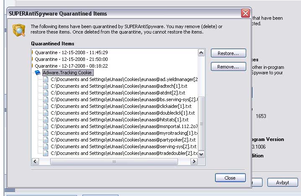This screenshot has height=196, width=301.
Task: Click the vertical scrollbar up arrow
Action: pos(201,53)
